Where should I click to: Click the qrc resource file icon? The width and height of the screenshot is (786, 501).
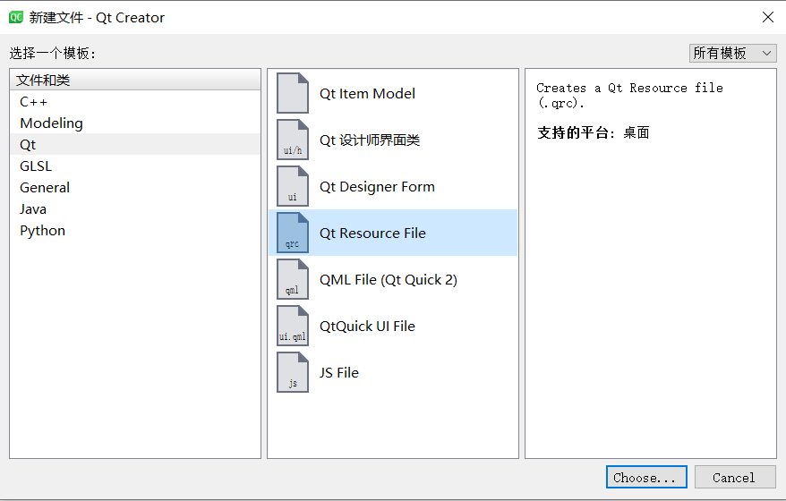(293, 233)
